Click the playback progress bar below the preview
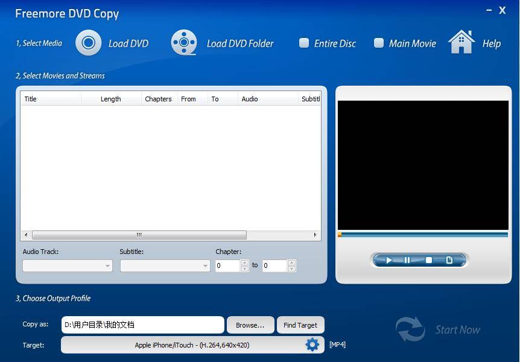This screenshot has height=362, width=520. [422, 233]
